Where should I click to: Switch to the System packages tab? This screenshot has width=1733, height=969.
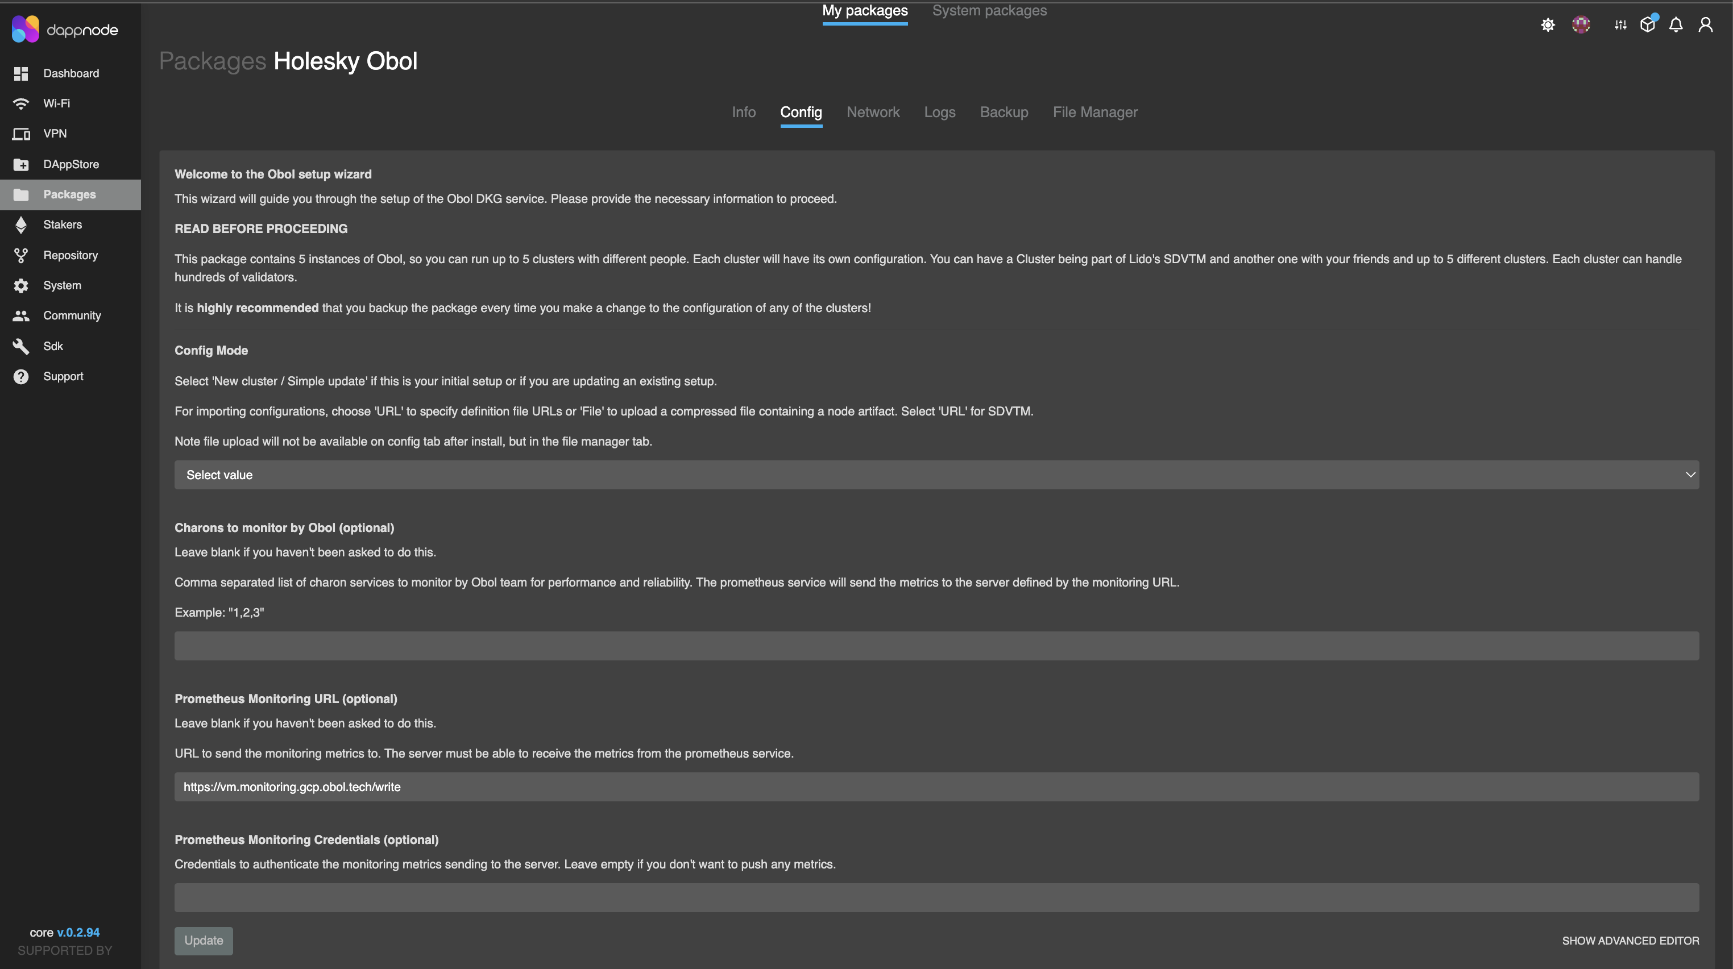[989, 10]
